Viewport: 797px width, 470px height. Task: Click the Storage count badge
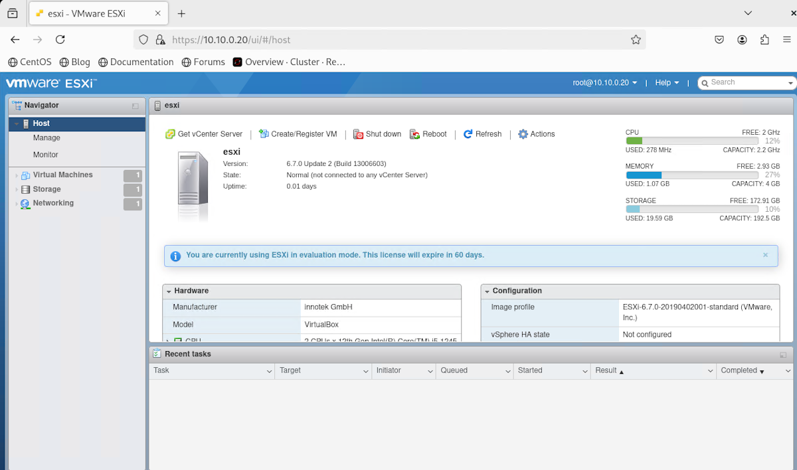[x=133, y=190]
